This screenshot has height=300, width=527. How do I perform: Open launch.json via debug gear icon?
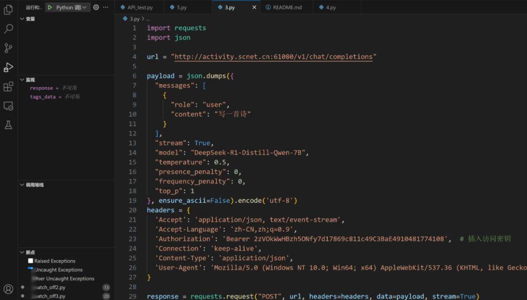pyautogui.click(x=96, y=7)
